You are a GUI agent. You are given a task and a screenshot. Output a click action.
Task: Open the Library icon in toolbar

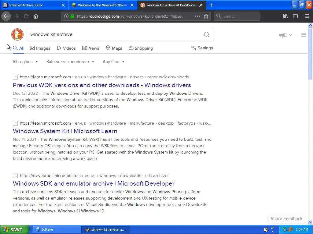tap(285, 16)
